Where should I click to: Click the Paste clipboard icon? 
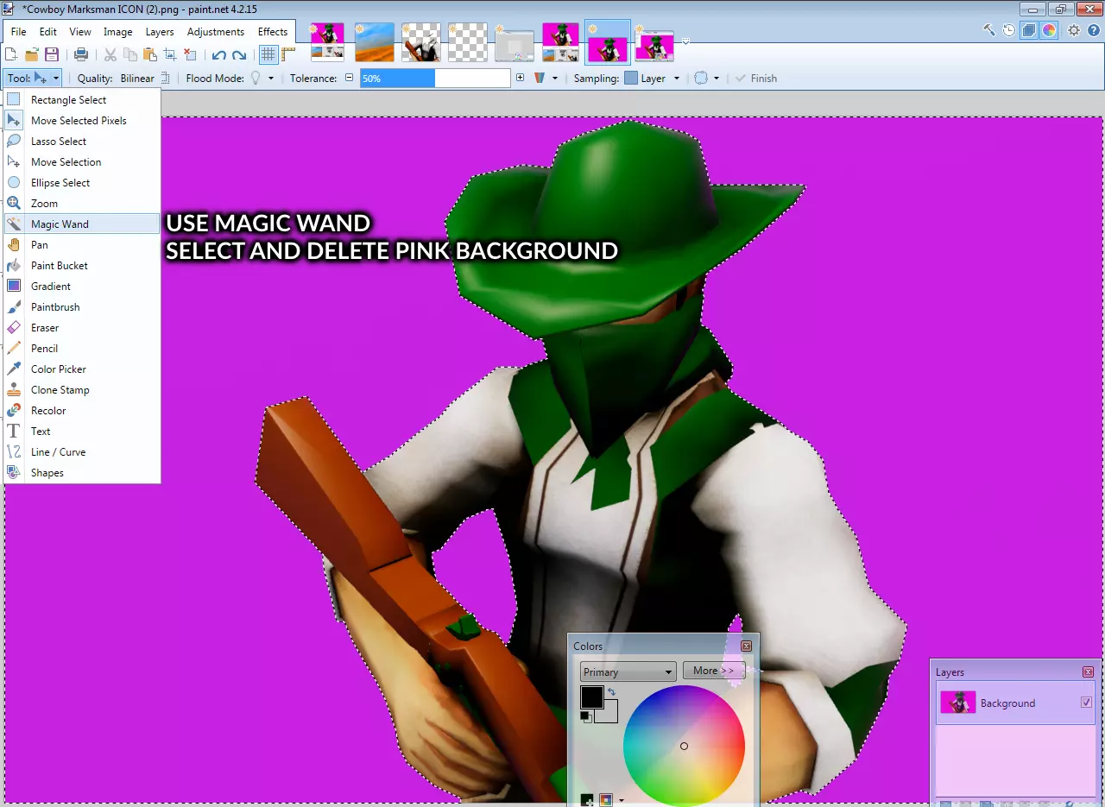click(150, 54)
